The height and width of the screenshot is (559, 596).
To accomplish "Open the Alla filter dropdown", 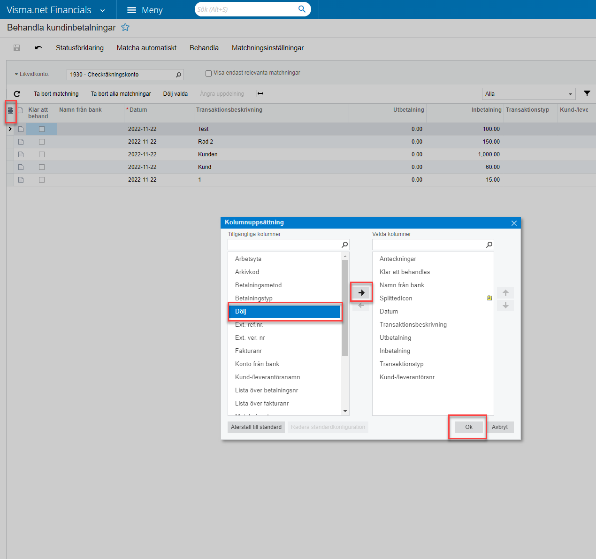I will tap(528, 94).
